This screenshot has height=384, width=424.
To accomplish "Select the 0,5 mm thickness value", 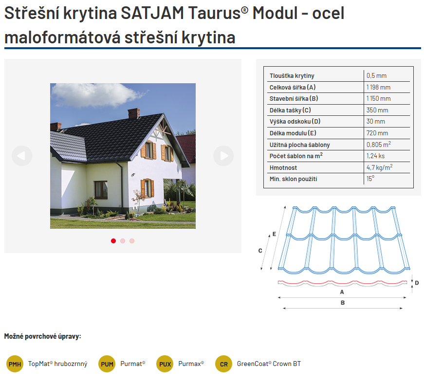I will (376, 76).
